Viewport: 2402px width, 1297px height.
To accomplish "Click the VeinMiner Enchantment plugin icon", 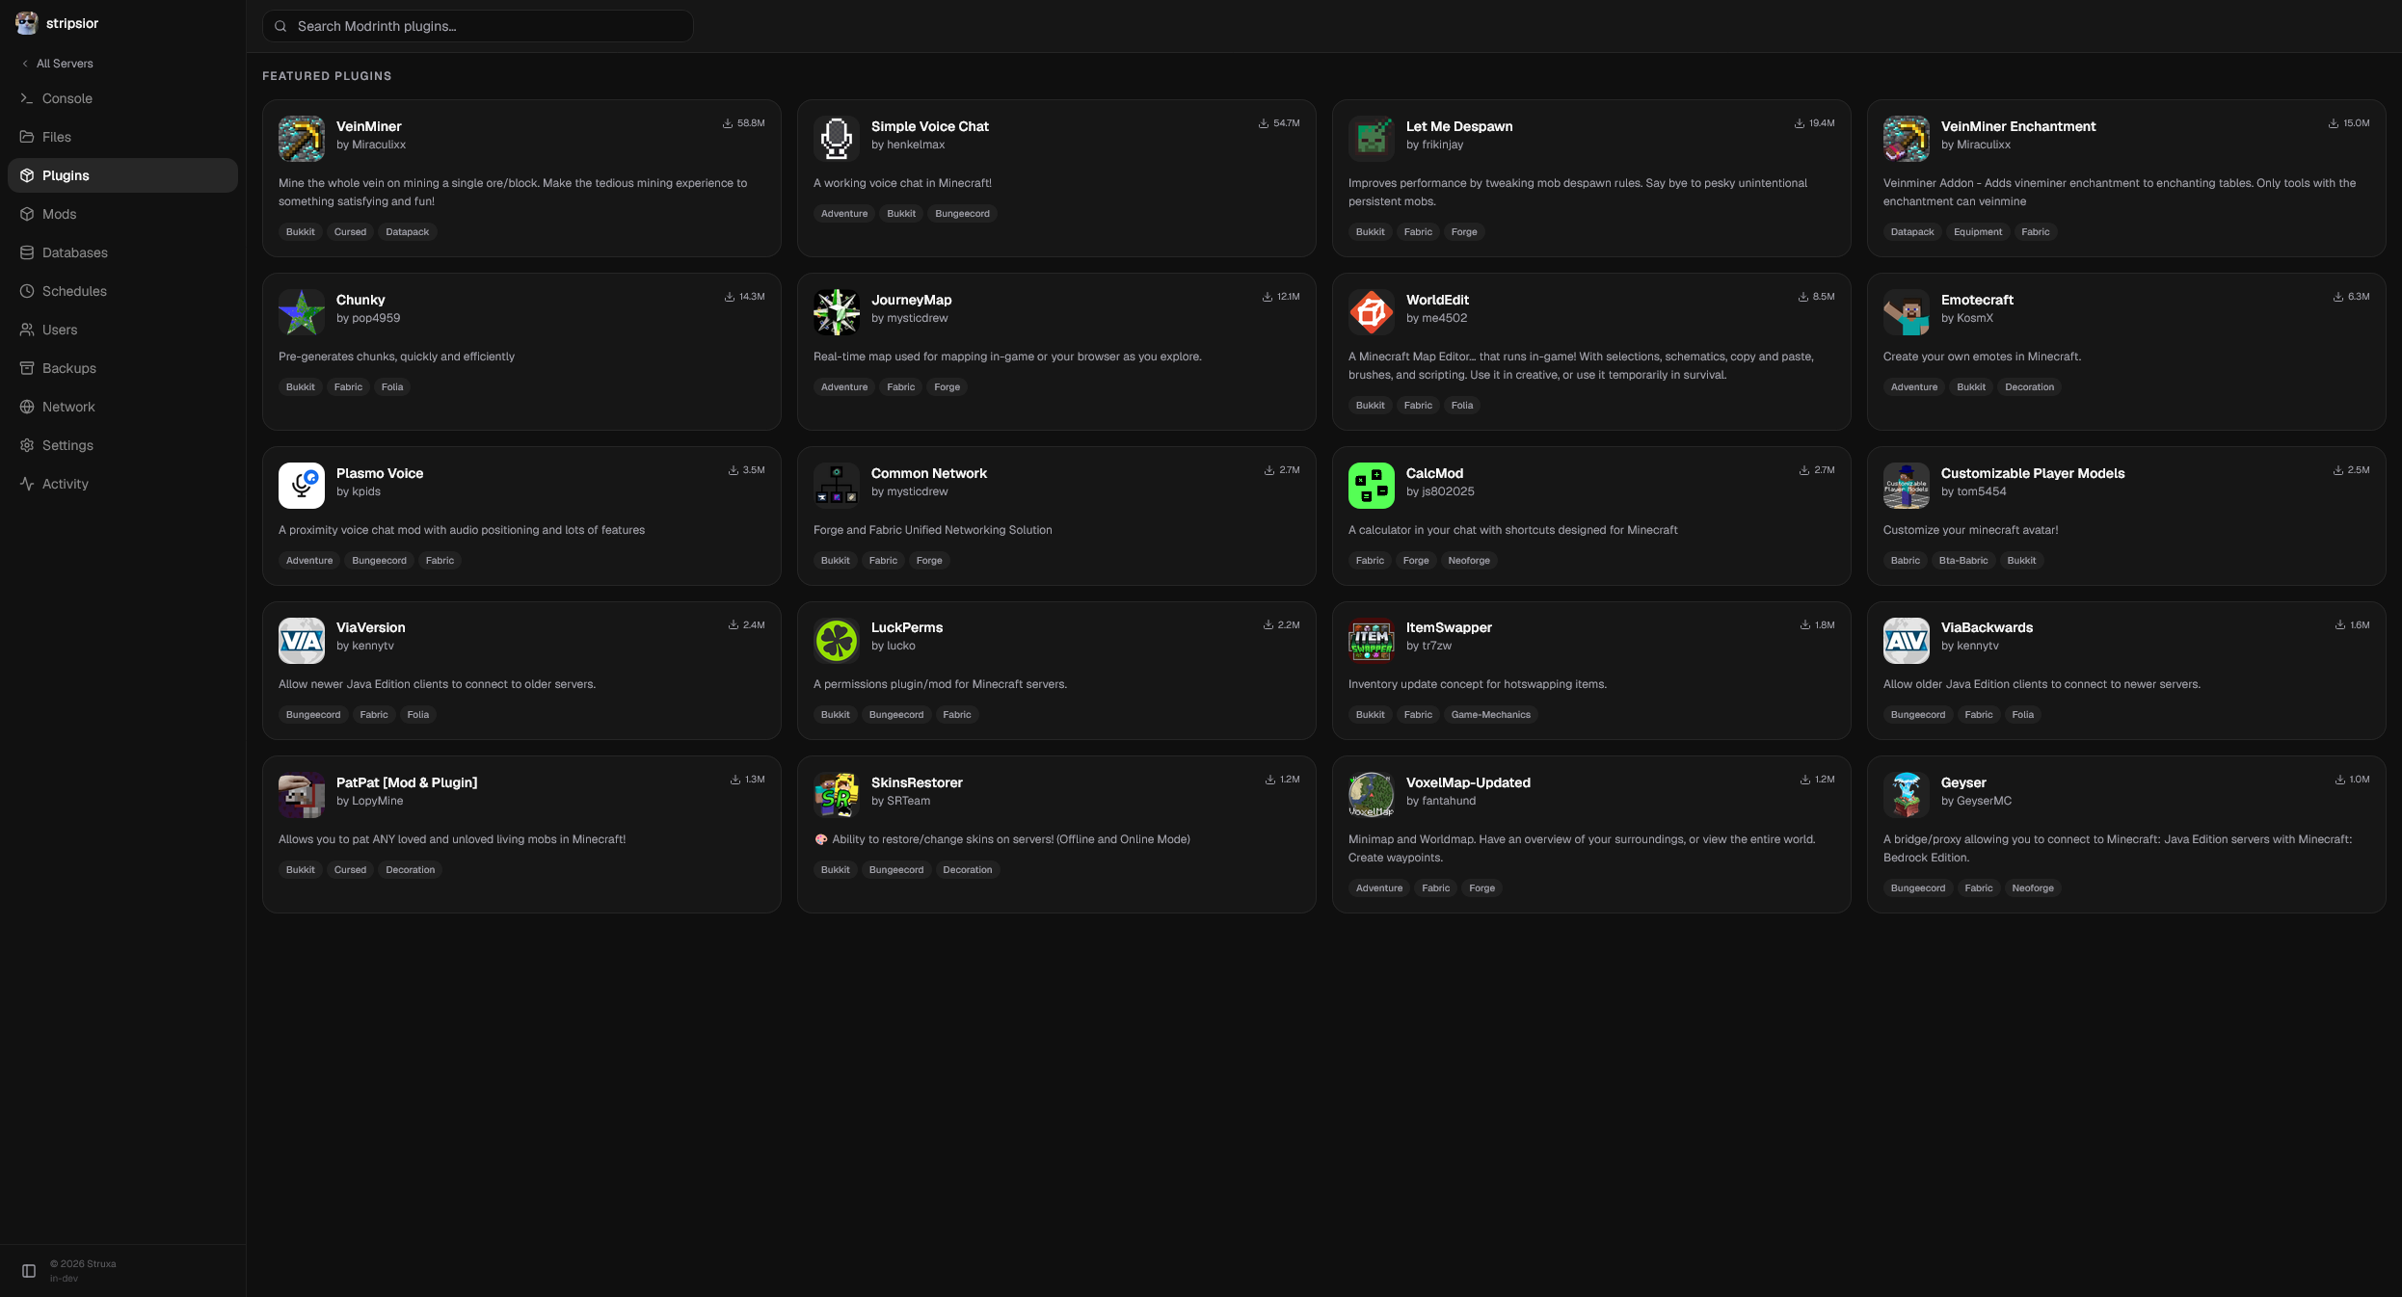I will pos(1907,139).
